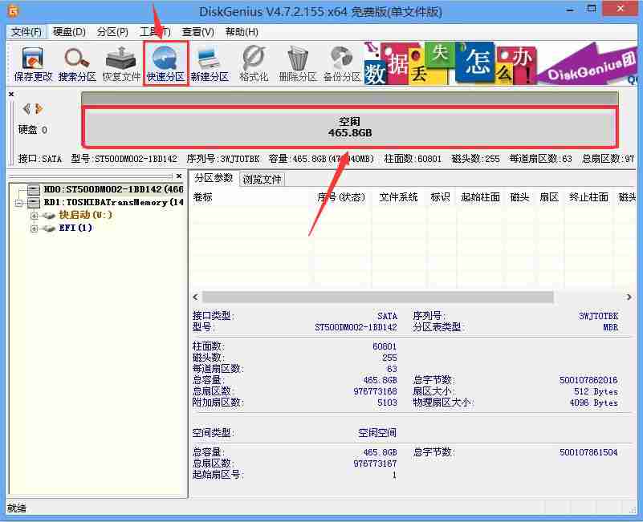Close the disk tree panel with its x
643x522 pixels.
(x=179, y=176)
